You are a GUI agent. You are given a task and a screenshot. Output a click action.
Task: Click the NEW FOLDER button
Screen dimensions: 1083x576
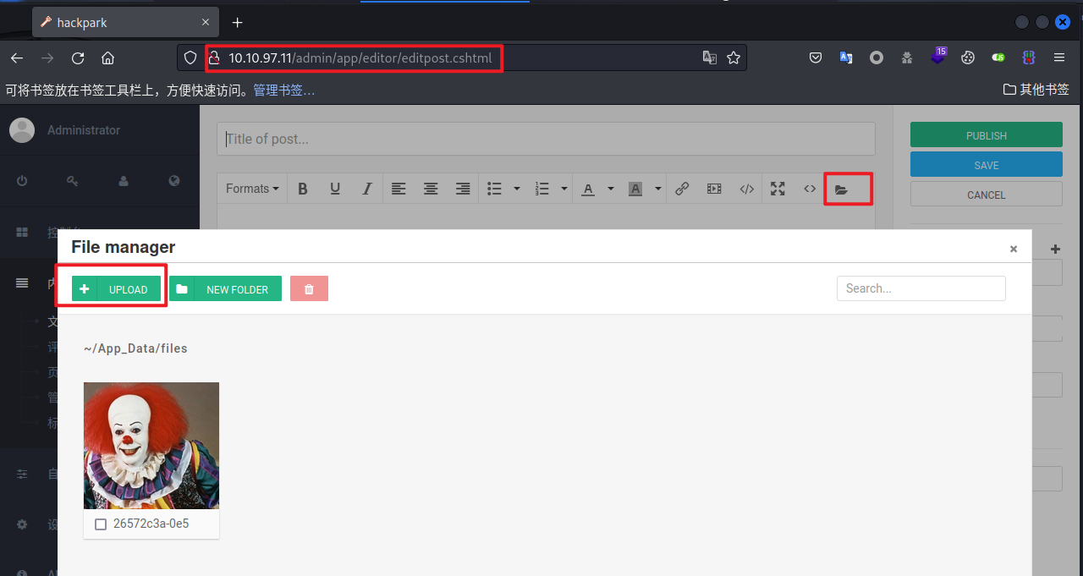(x=225, y=289)
